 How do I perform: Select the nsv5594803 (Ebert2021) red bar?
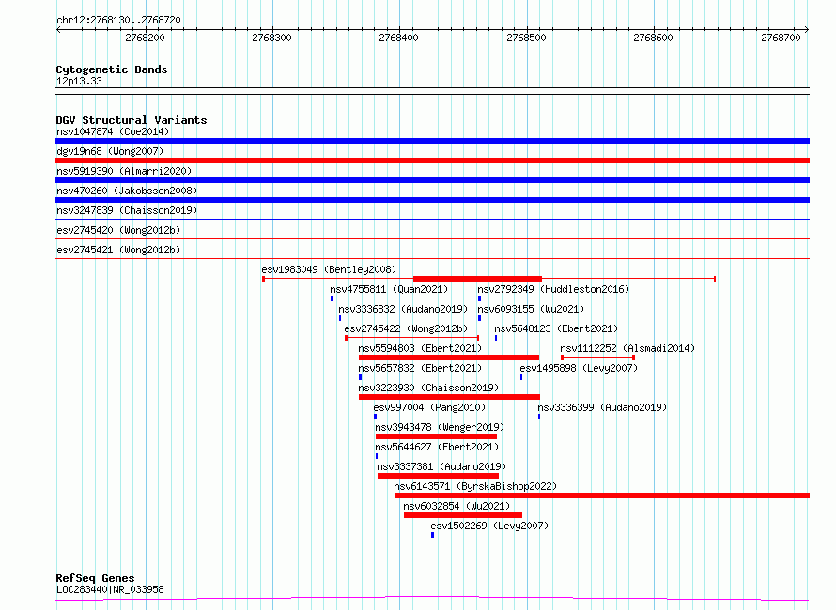click(449, 358)
